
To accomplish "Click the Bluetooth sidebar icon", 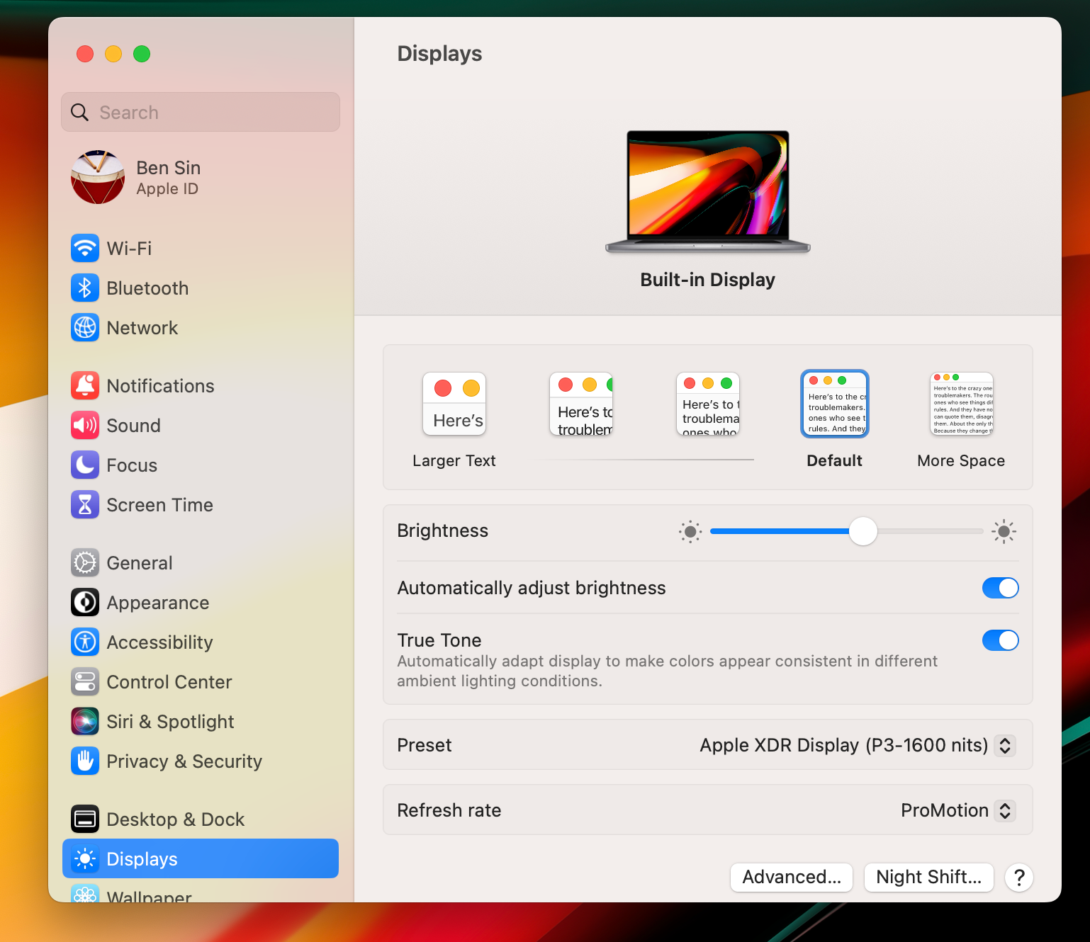I will click(x=85, y=288).
